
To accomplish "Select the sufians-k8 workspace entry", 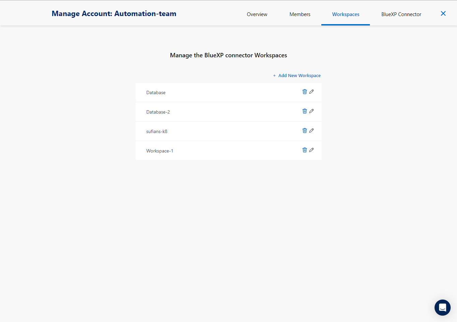I will (157, 132).
